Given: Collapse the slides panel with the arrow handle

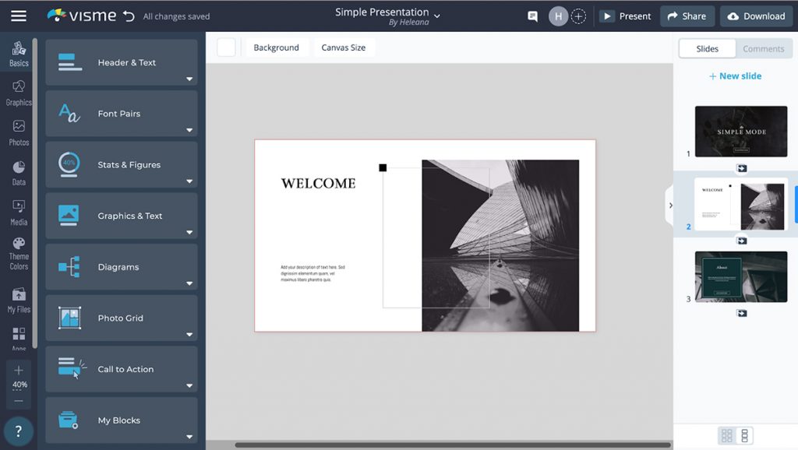Looking at the screenshot, I should (670, 205).
